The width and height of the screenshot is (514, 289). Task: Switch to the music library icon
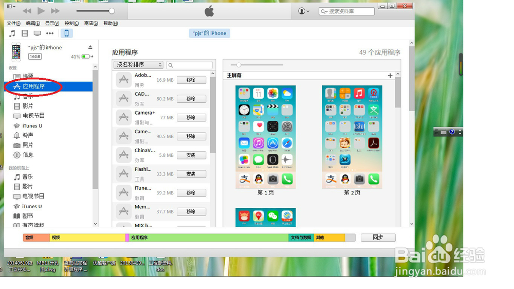click(x=12, y=33)
